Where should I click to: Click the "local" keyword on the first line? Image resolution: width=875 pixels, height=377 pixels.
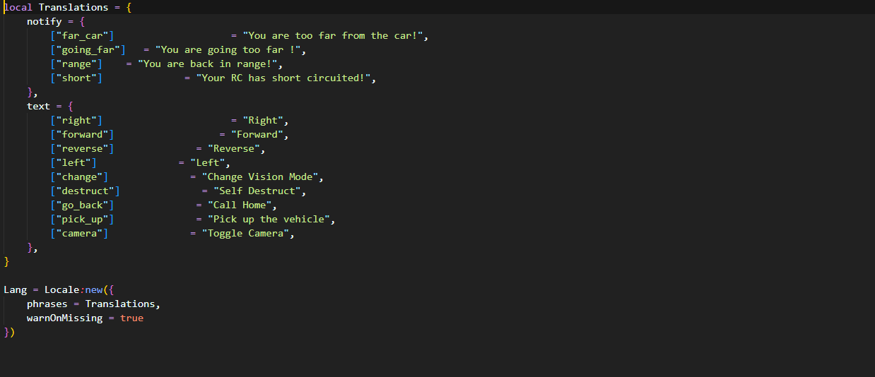tap(18, 7)
